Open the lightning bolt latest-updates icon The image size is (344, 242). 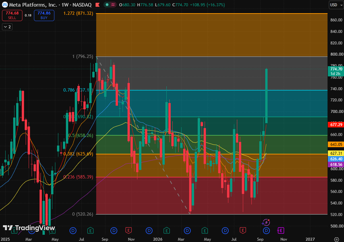266,223
